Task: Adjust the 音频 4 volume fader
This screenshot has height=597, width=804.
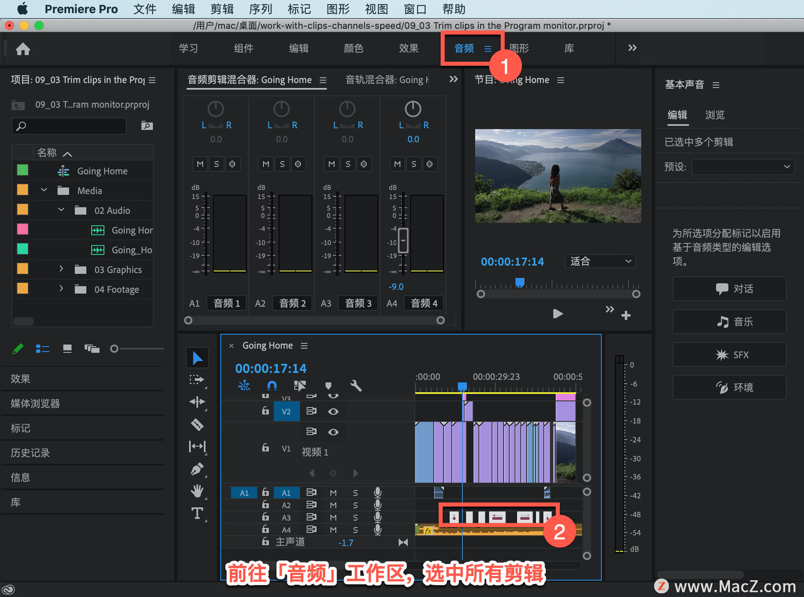Action: 403,240
